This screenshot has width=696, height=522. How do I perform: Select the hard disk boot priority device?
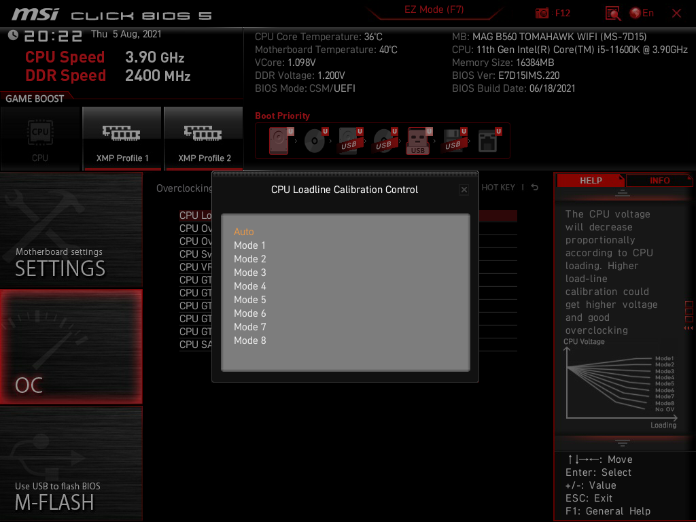279,141
